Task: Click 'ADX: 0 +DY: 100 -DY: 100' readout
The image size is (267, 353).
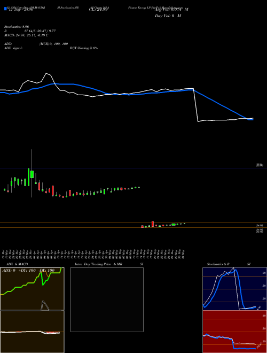Action: tap(28, 271)
